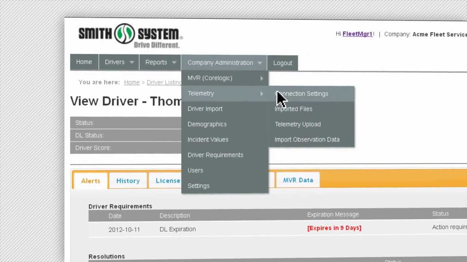Expand the Drivers menu arrow
Image resolution: width=467 pixels, height=262 pixels.
point(132,63)
